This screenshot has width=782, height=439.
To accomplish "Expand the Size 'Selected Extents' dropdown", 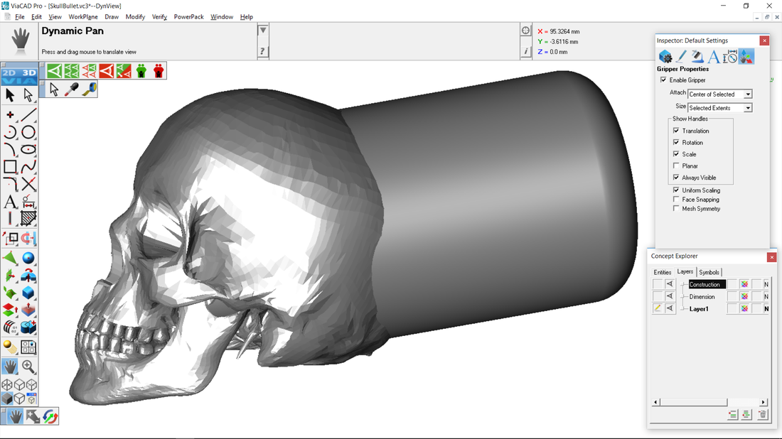I will pos(748,108).
